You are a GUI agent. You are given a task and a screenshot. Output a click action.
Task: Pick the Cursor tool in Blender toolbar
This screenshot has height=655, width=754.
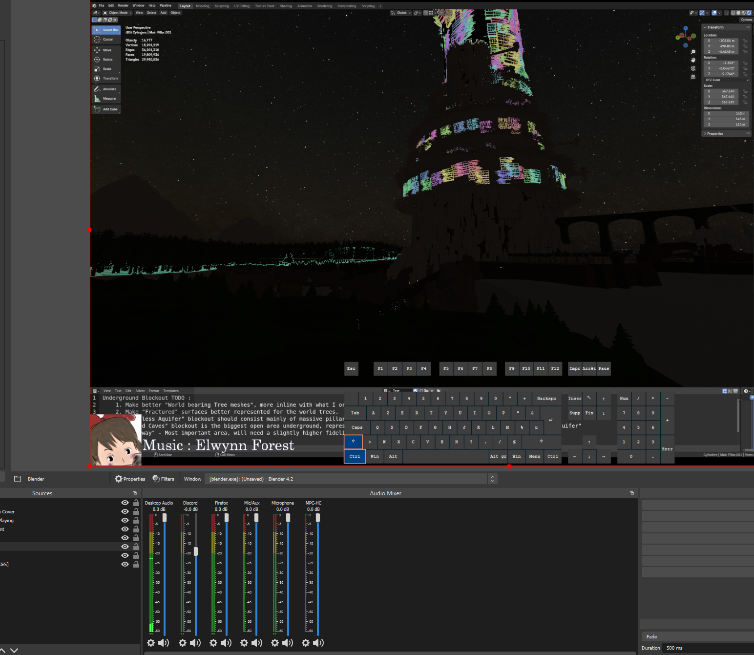pos(106,40)
